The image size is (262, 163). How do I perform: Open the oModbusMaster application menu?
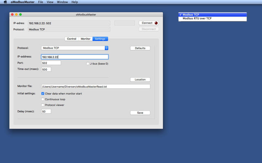(x=23, y=2)
